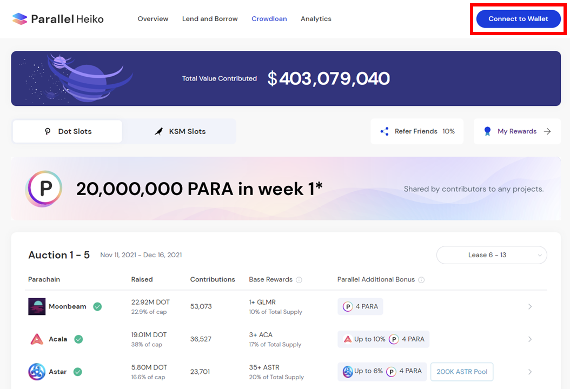Open the Overview page
Viewport: 570px width, 389px height.
tap(153, 19)
